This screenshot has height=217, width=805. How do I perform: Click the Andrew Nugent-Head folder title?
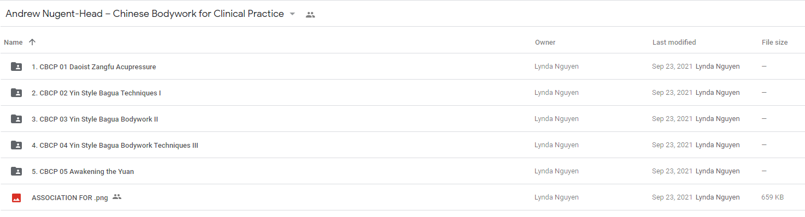145,14
